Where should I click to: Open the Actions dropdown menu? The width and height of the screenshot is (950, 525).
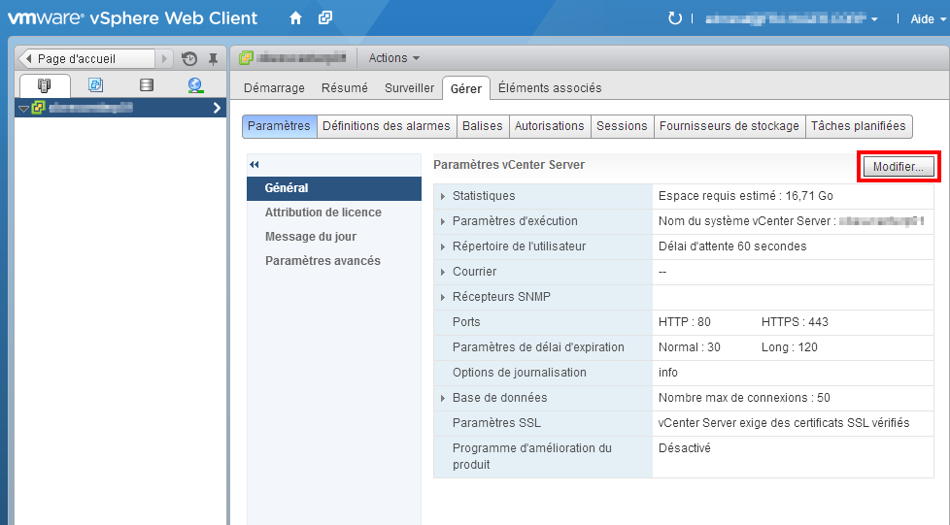coord(393,58)
